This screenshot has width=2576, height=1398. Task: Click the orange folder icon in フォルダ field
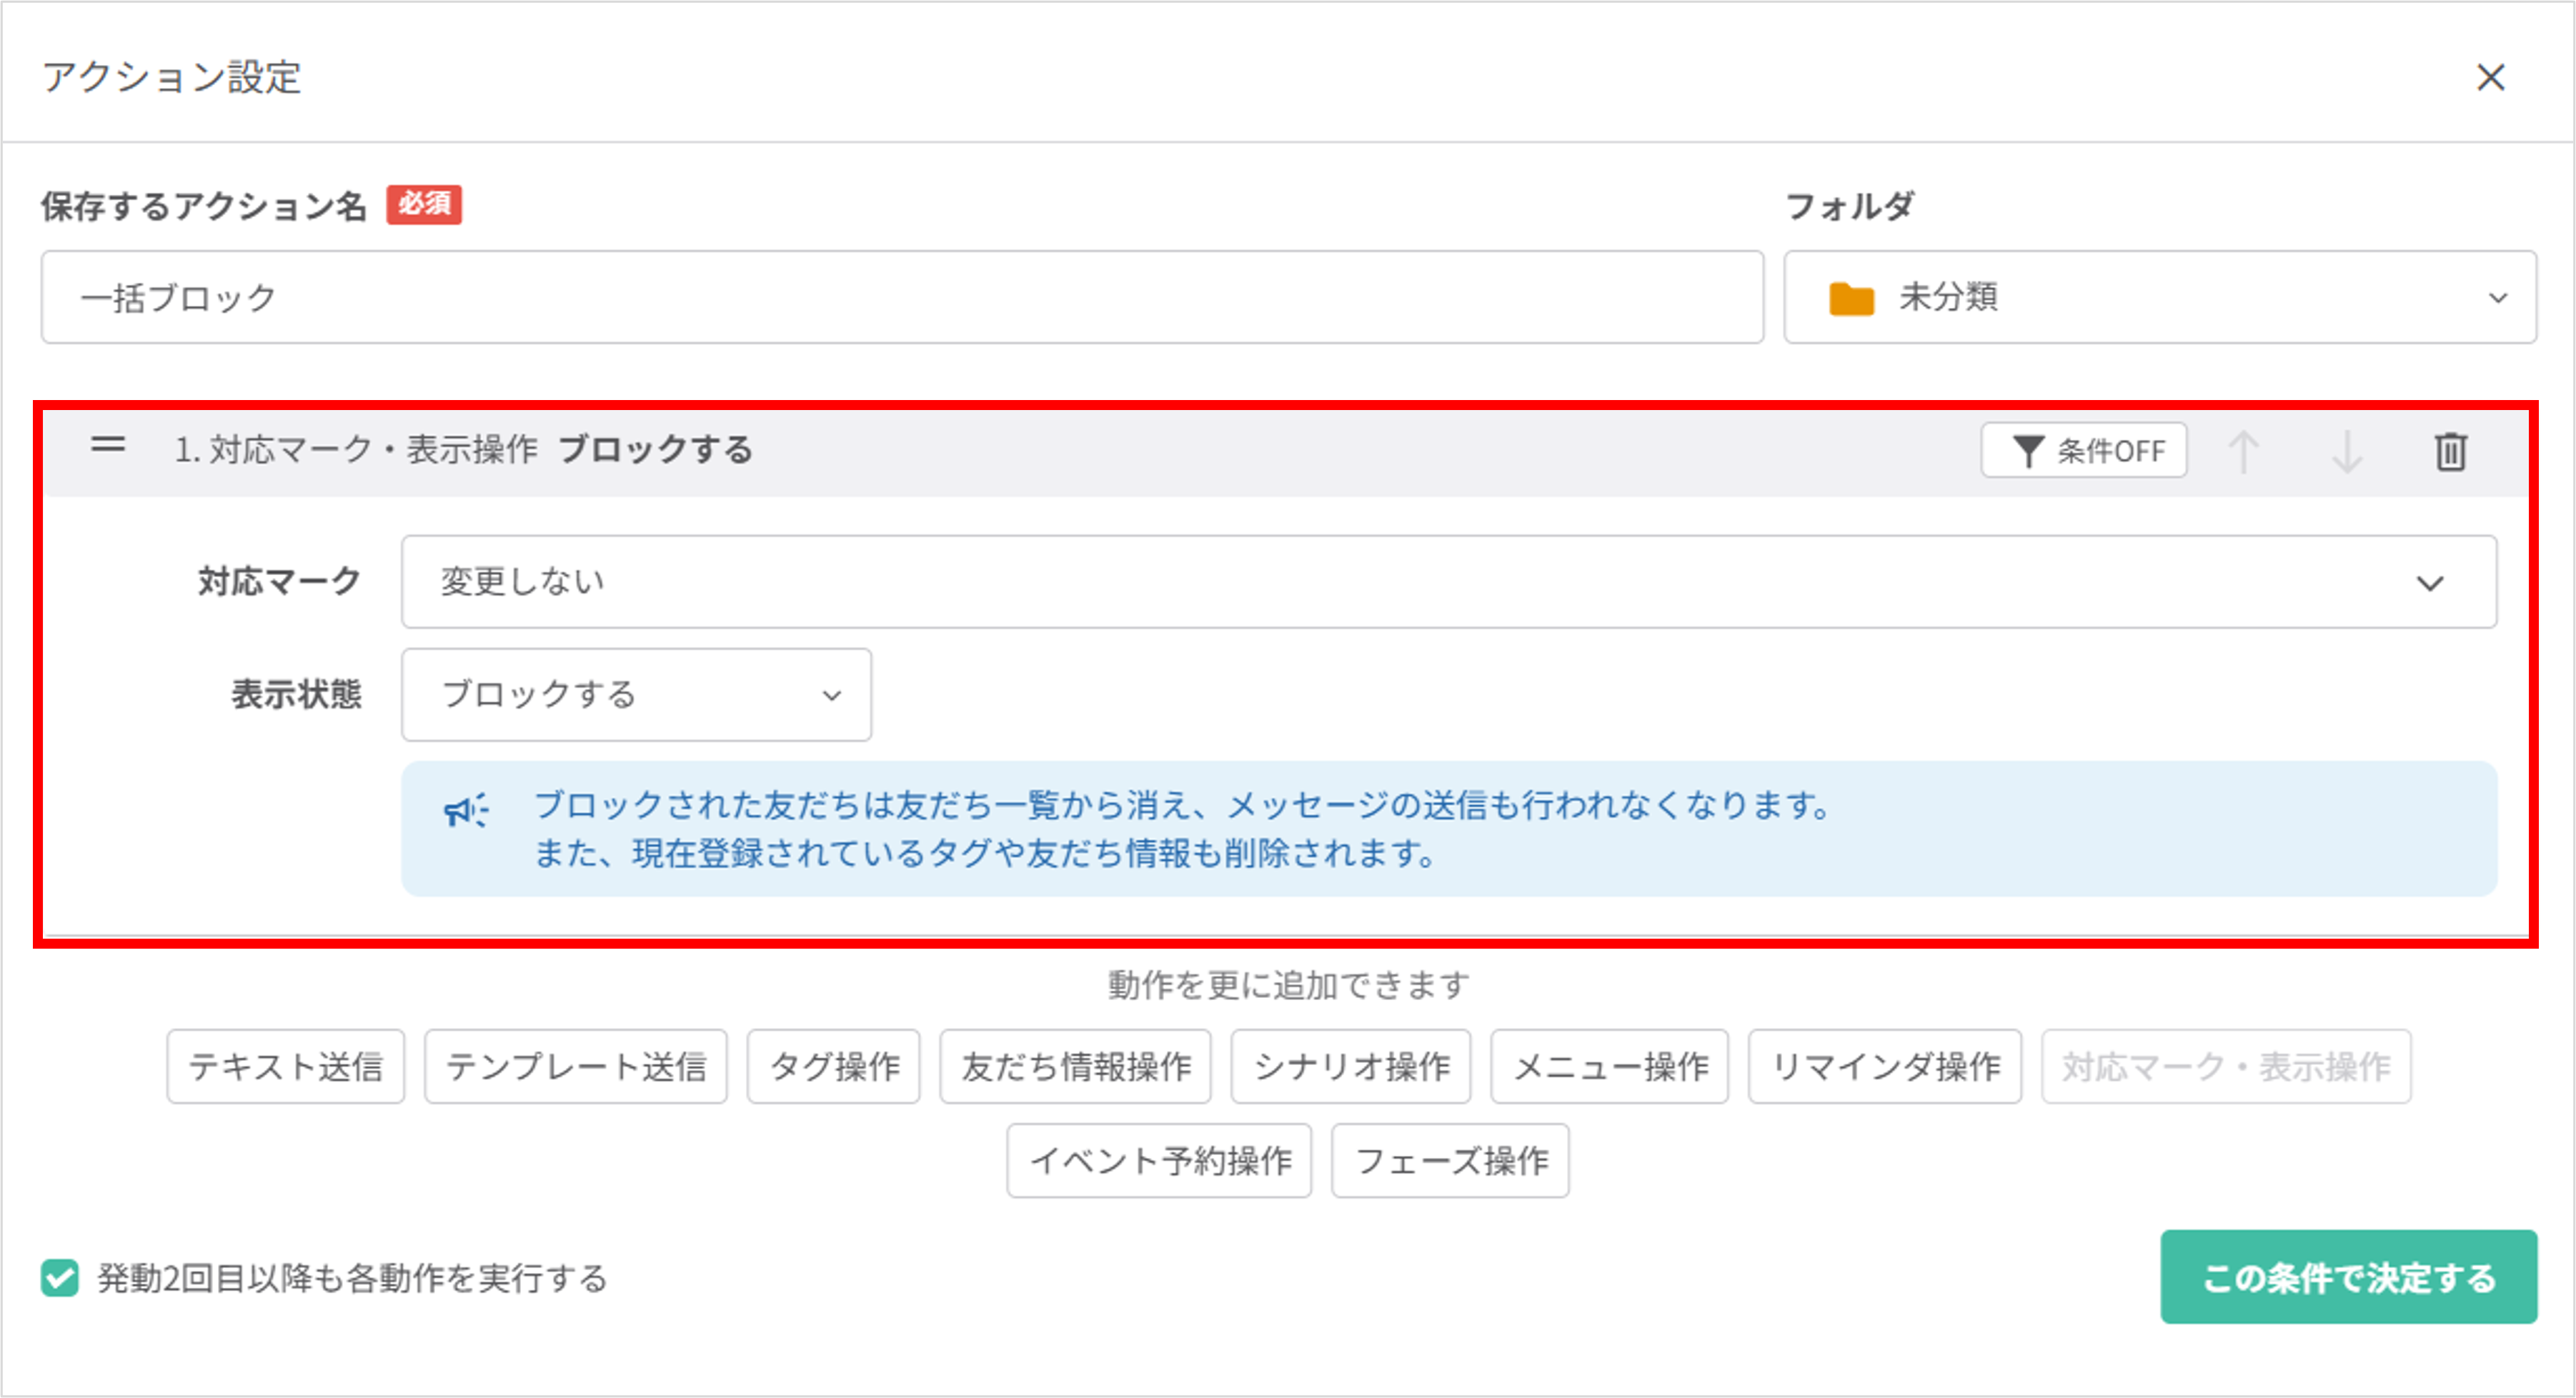click(1851, 298)
